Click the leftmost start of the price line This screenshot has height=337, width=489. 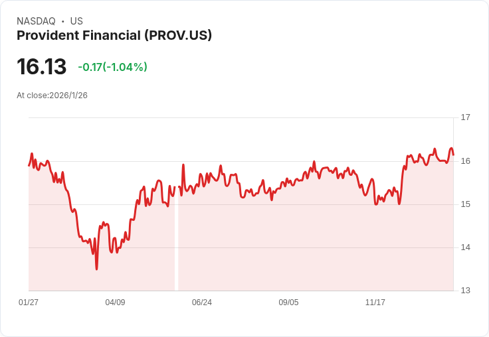pyautogui.click(x=29, y=165)
